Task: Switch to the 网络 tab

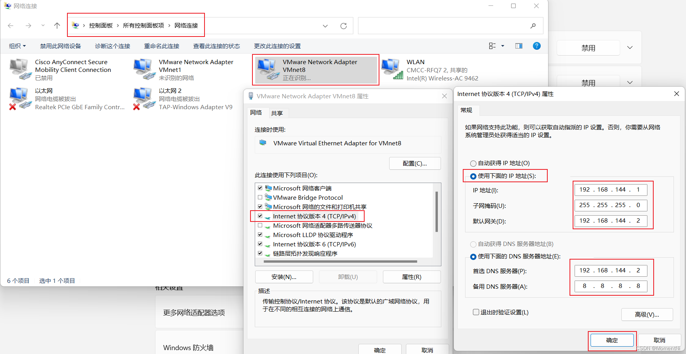Action: point(256,113)
